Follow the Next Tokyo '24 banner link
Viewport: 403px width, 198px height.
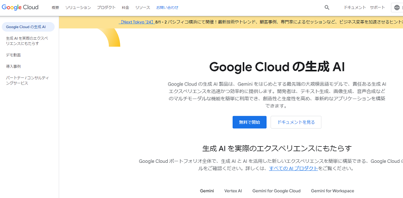tap(137, 22)
